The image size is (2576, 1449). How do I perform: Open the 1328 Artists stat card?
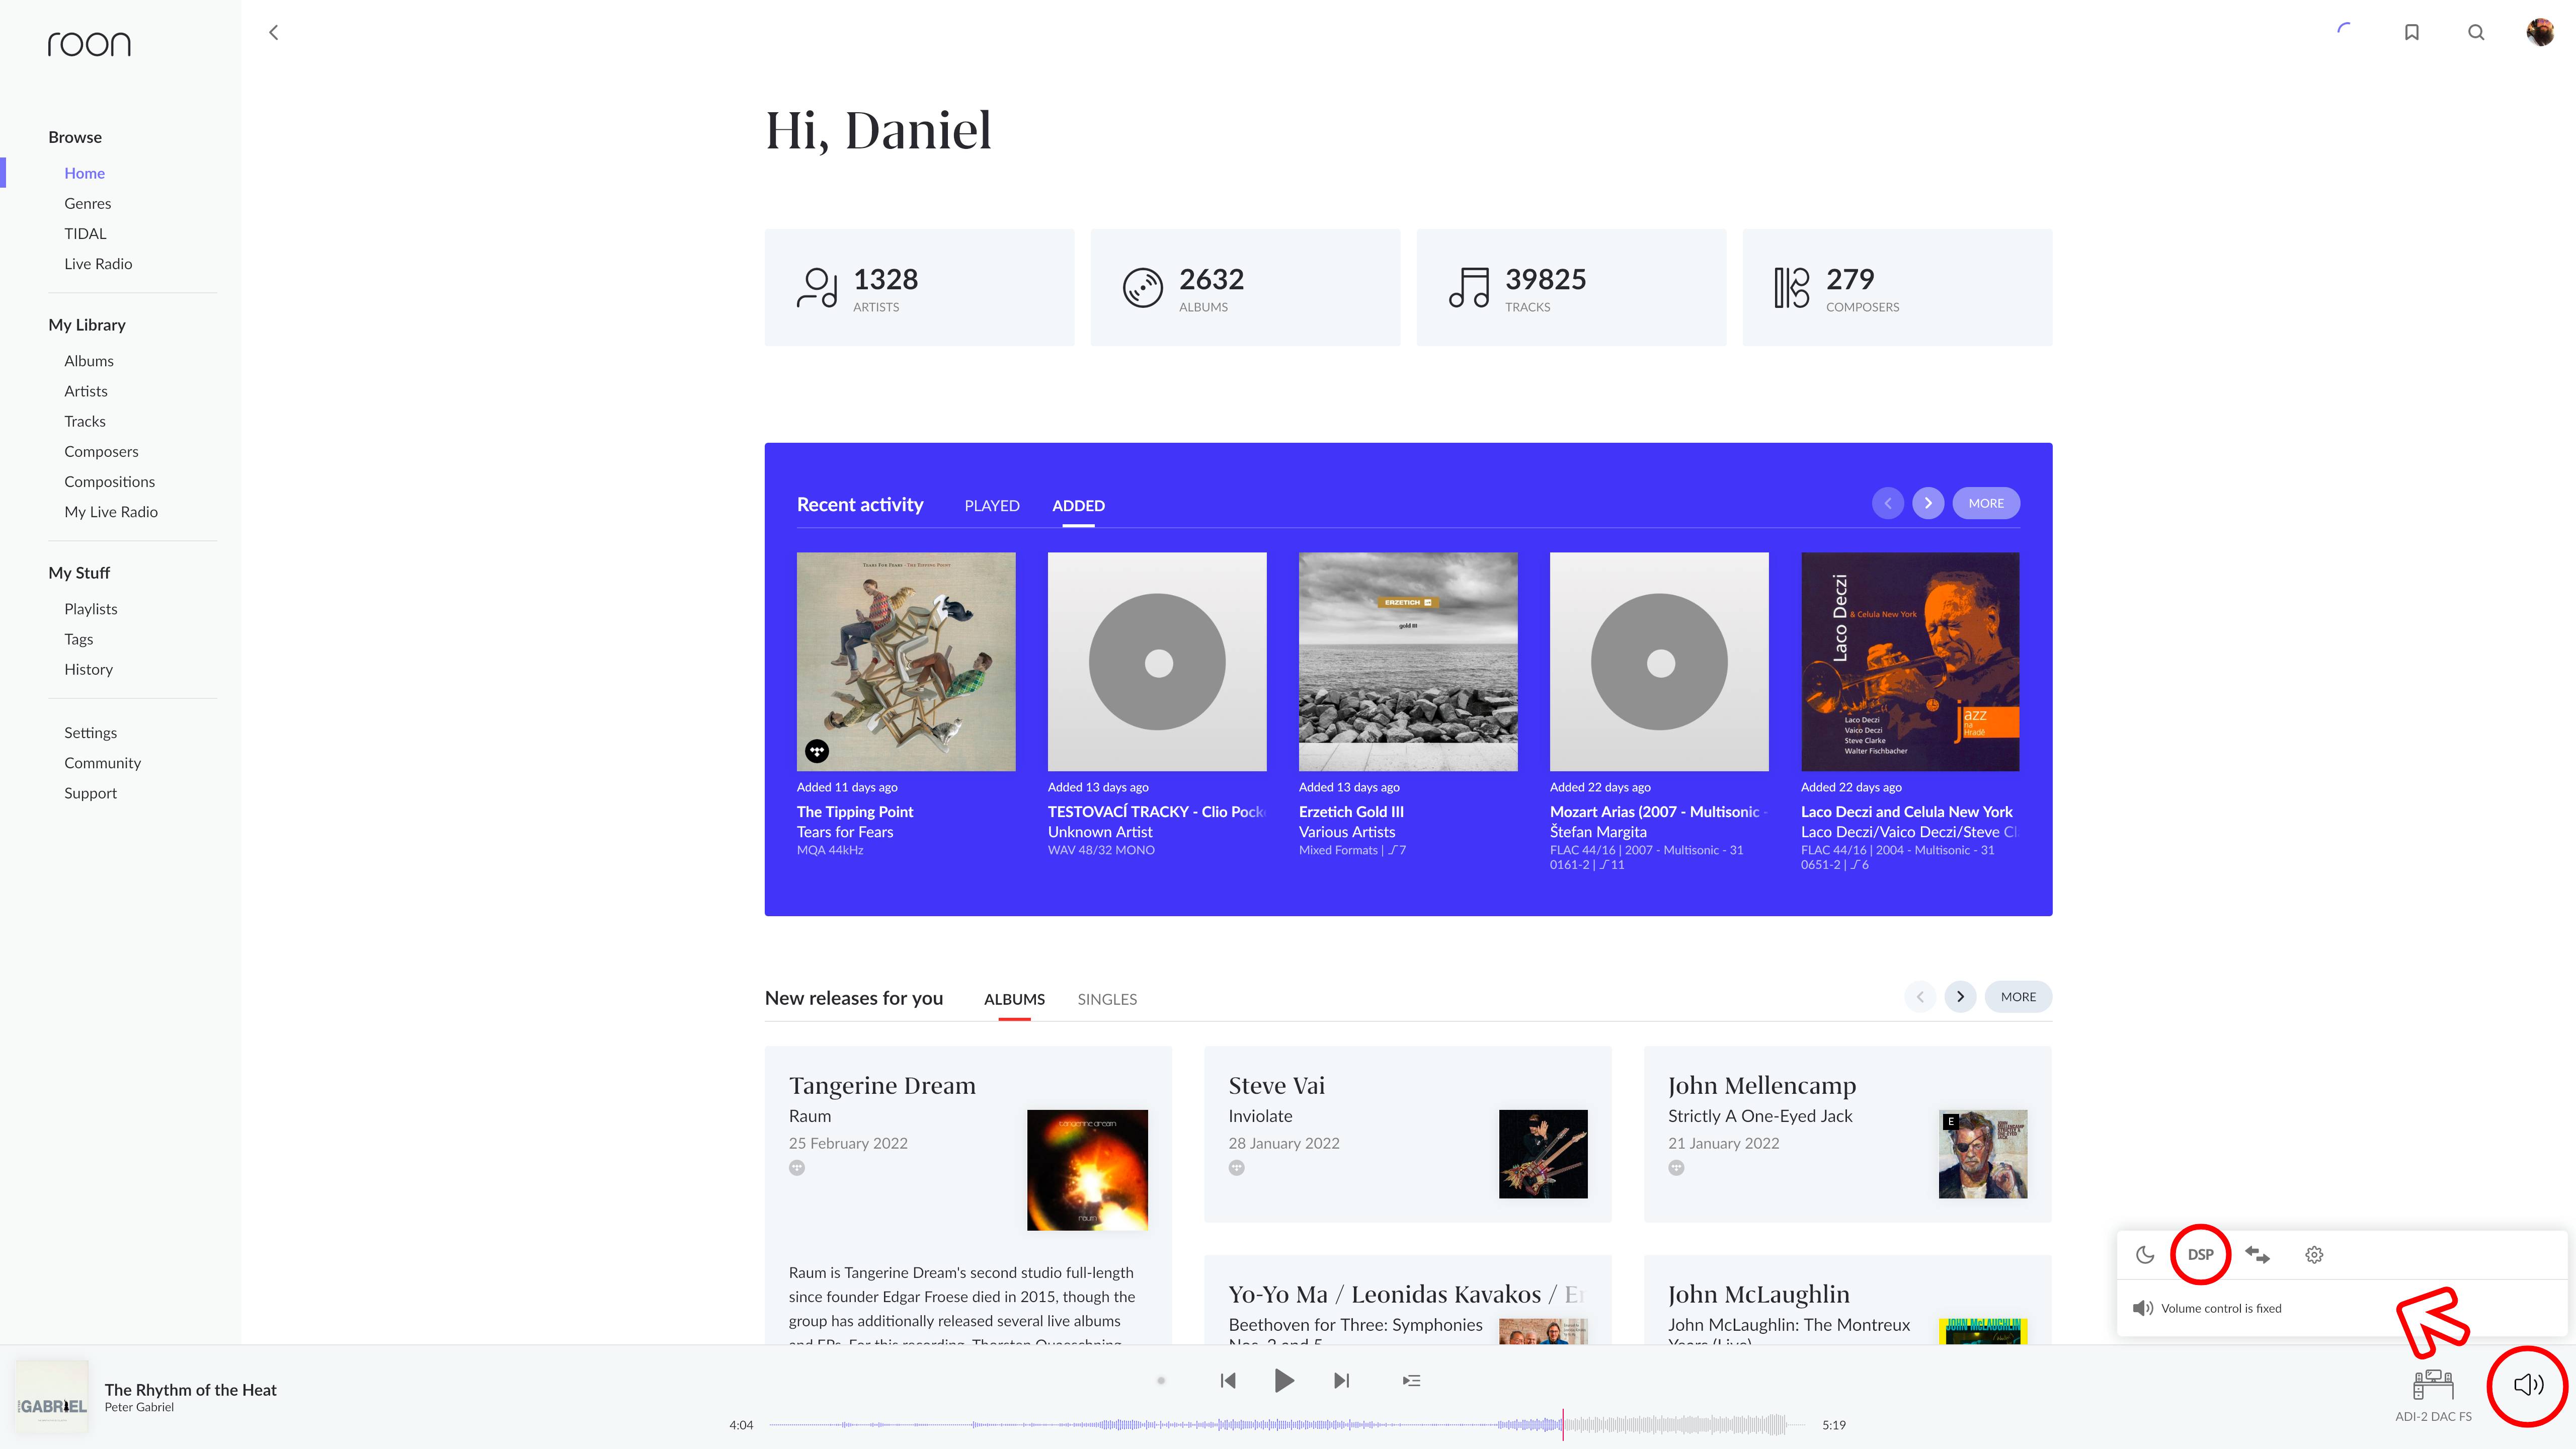919,287
